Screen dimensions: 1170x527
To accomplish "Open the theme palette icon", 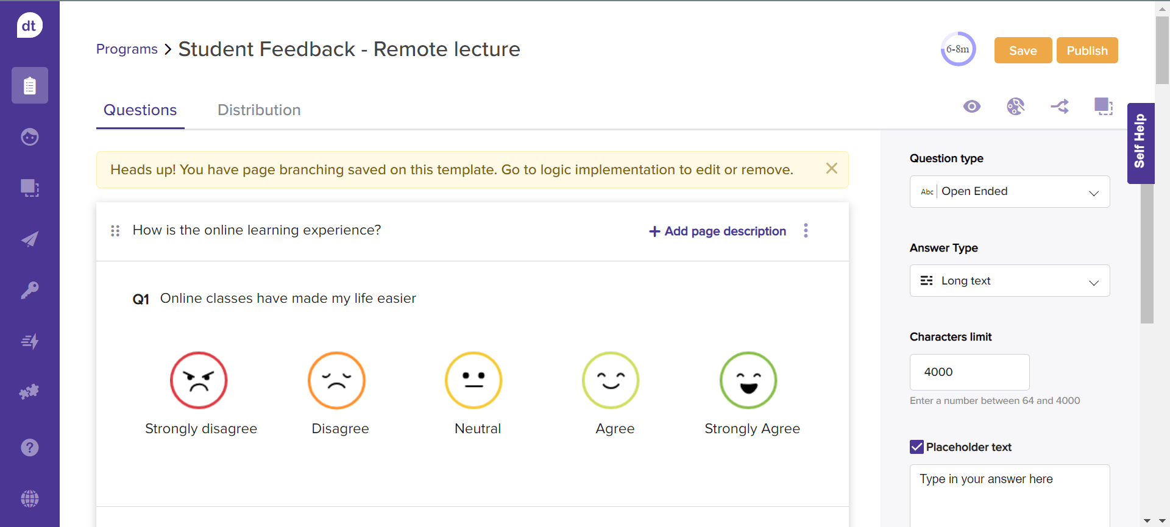I will coord(1015,107).
